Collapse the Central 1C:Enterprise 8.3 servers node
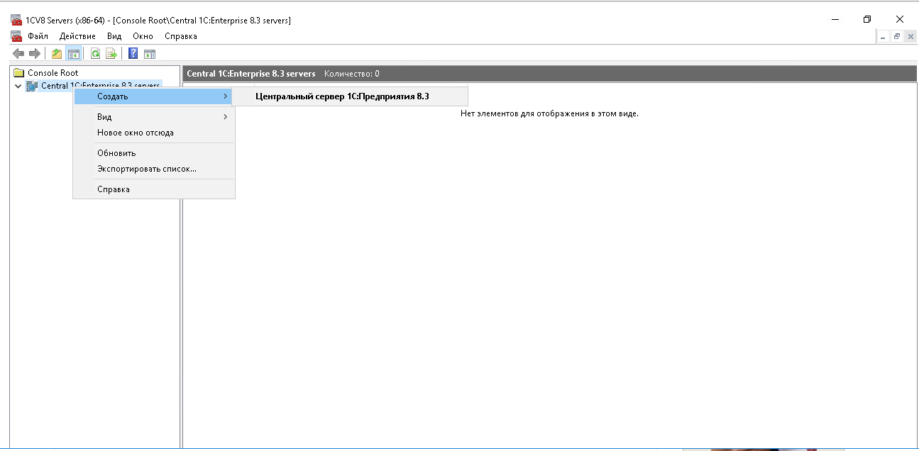This screenshot has height=451, width=919. pyautogui.click(x=18, y=86)
